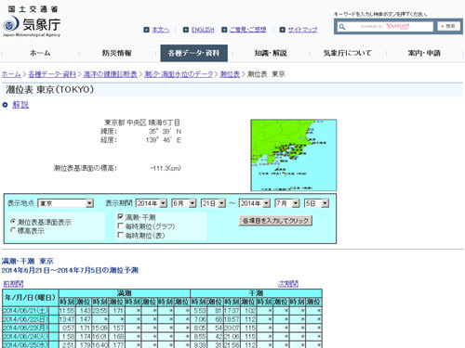465x348 pixels.
Task: Uncheck the 満潮・干潮 checkbox
Action: [121, 216]
